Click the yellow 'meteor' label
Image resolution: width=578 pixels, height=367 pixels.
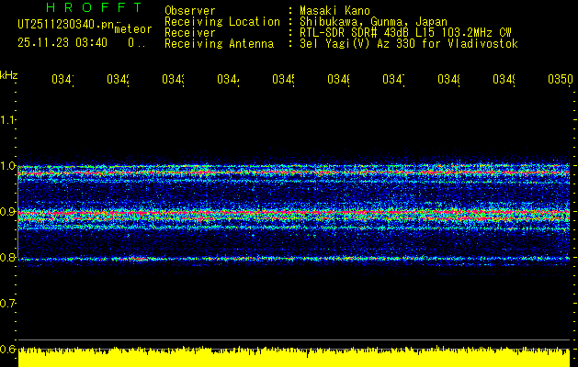tap(131, 29)
